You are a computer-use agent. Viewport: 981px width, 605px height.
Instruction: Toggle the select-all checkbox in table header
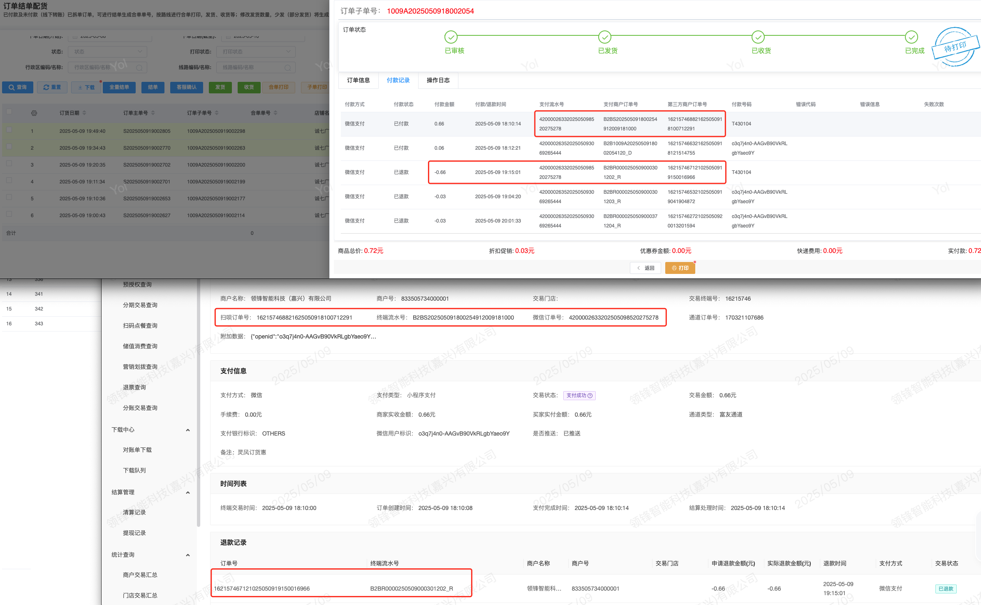(x=9, y=111)
